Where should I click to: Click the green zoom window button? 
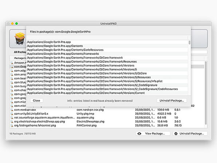point(17,24)
